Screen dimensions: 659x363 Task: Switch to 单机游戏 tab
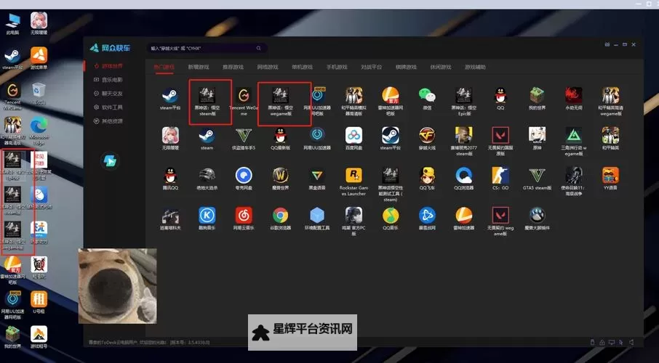302,67
